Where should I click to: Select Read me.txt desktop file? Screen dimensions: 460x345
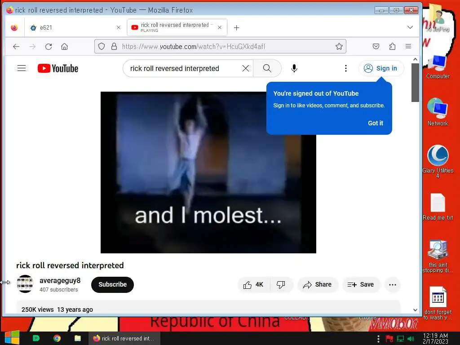click(438, 207)
